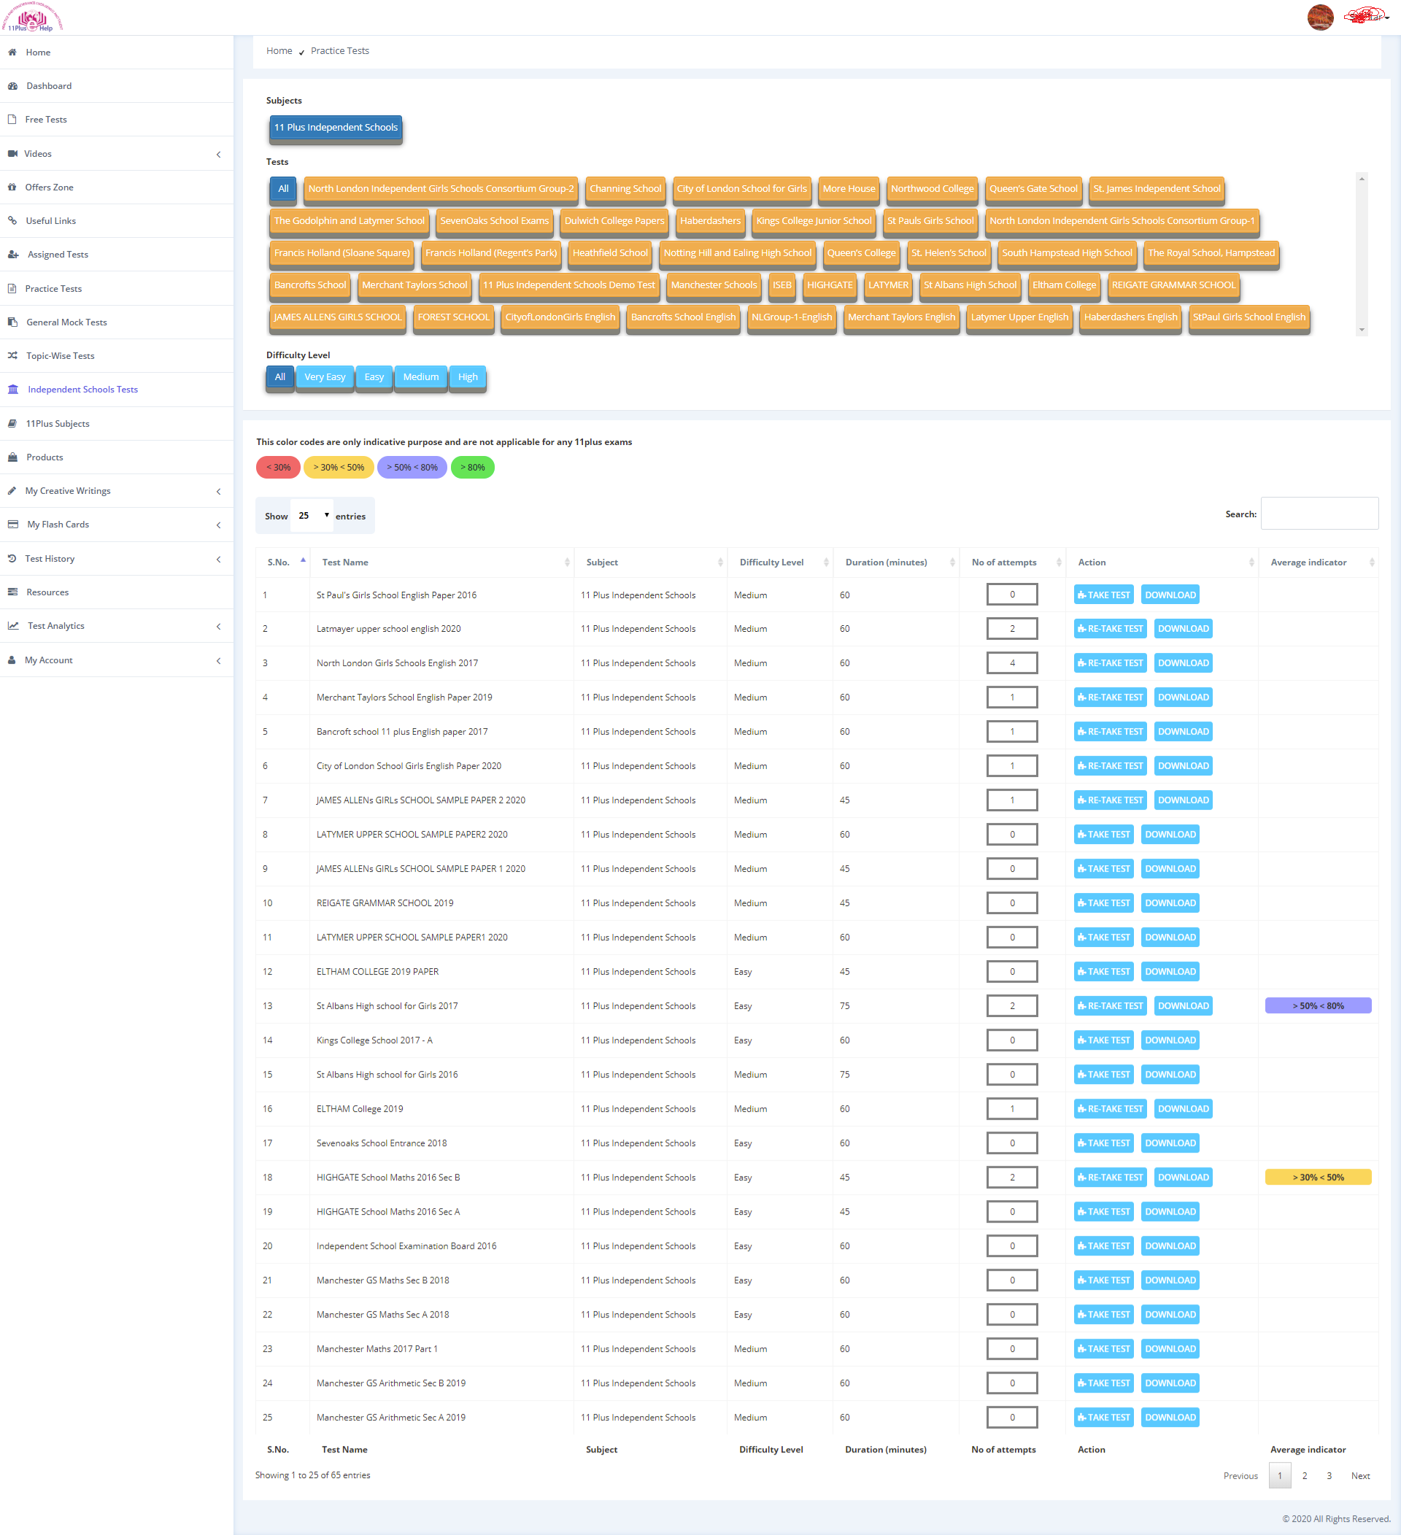Toggle the Channing School test filter

625,189
